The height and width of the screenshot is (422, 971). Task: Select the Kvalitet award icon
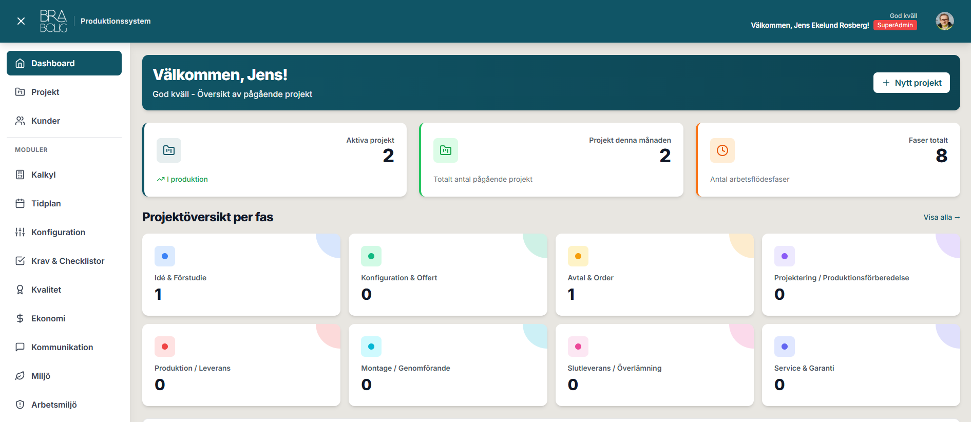pyautogui.click(x=20, y=290)
